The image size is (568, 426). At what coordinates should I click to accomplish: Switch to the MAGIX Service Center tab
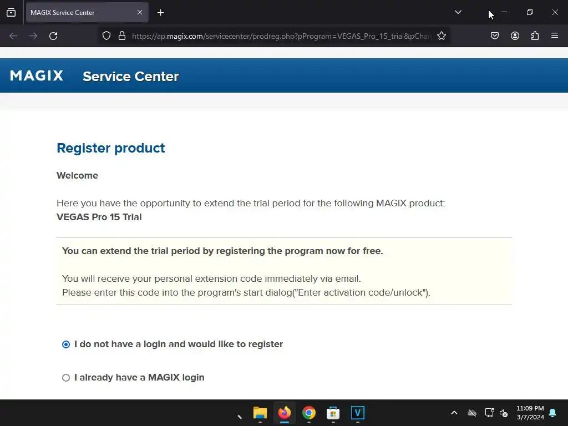coord(87,12)
